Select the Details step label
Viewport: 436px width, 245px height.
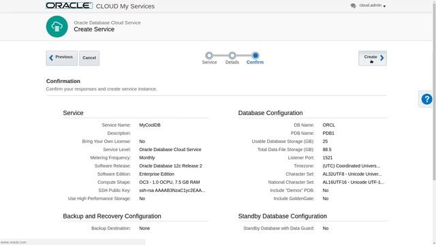tap(232, 62)
